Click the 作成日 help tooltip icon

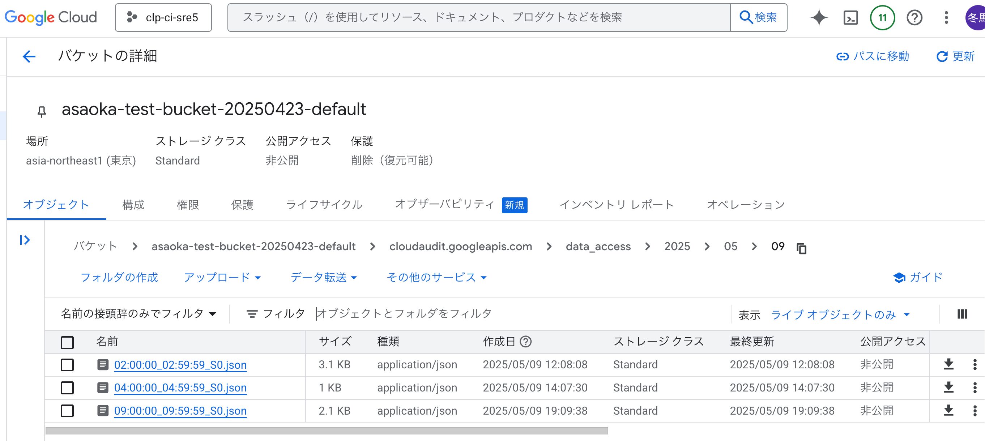526,341
